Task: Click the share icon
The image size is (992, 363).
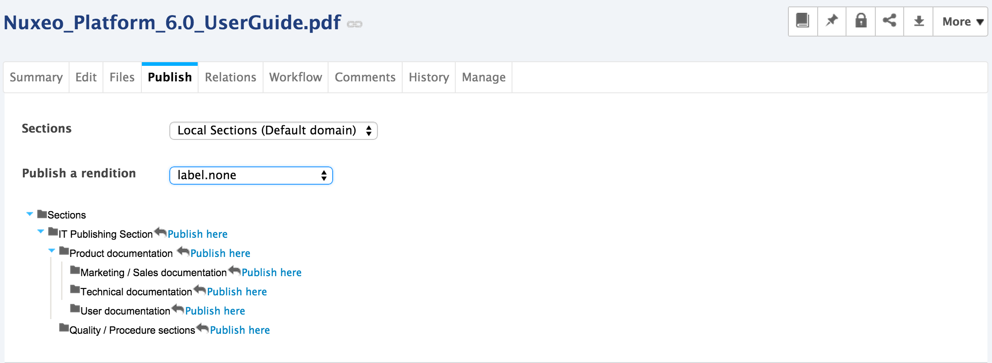Action: pyautogui.click(x=890, y=21)
